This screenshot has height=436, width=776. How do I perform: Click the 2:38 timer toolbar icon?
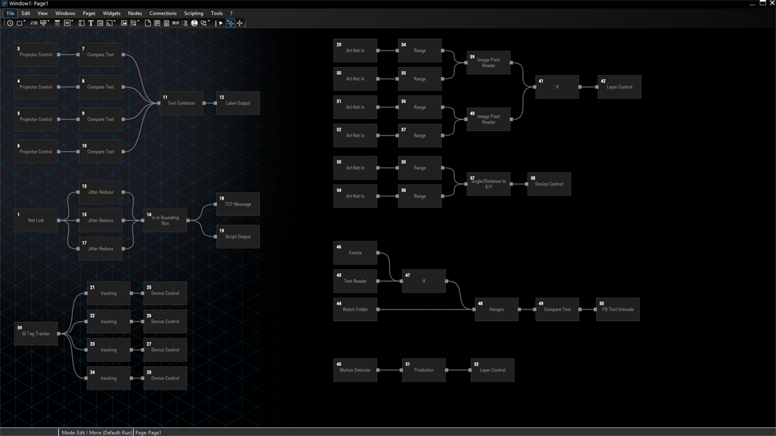(x=34, y=23)
